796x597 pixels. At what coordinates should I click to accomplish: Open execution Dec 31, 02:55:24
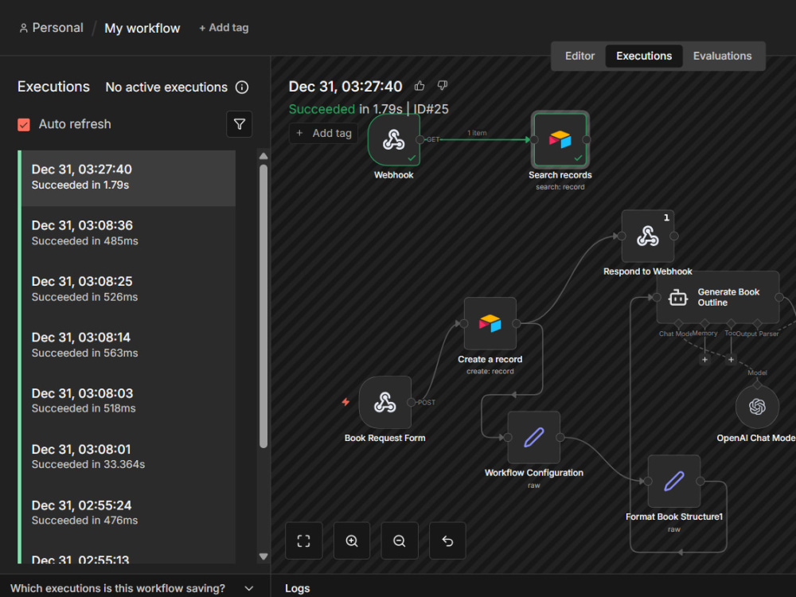click(x=127, y=513)
